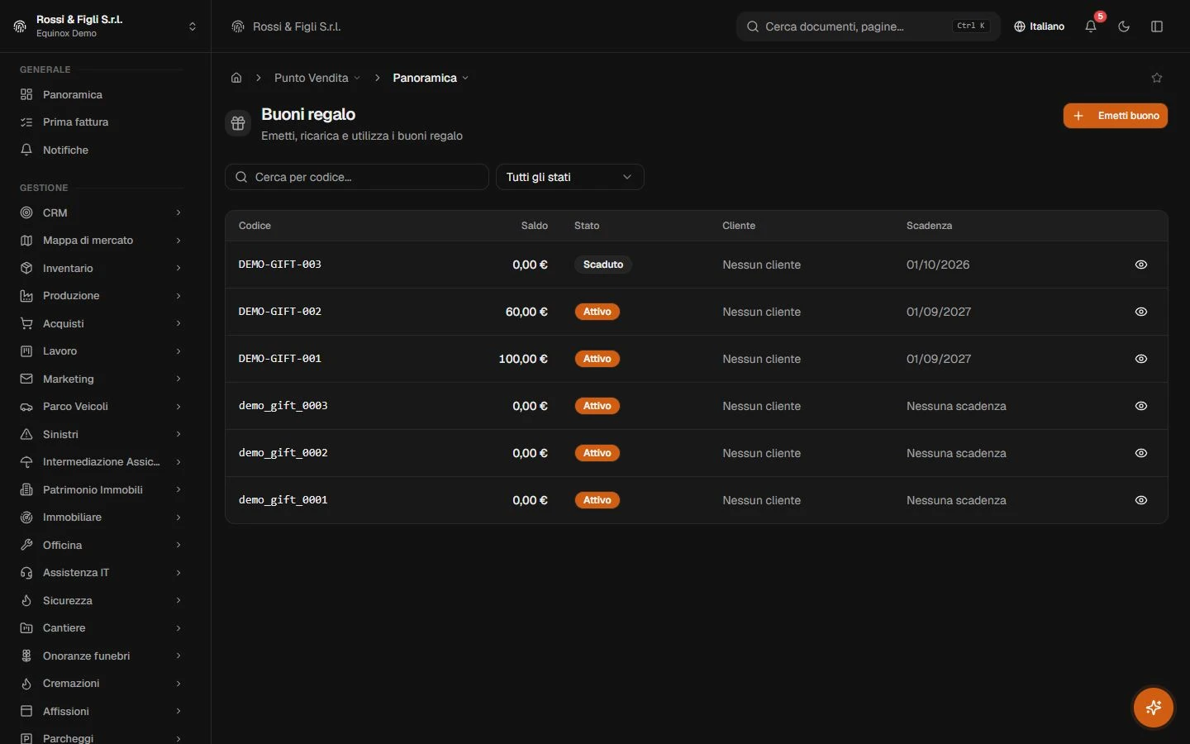This screenshot has height=744, width=1190.
Task: Open Panoramica in the sidebar
Action: tap(101, 94)
